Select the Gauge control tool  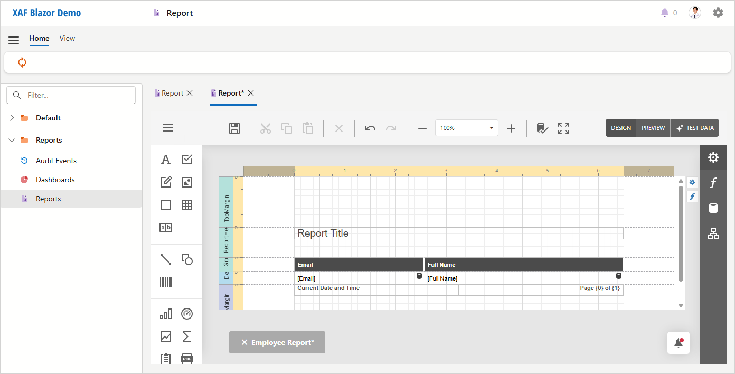click(x=187, y=314)
